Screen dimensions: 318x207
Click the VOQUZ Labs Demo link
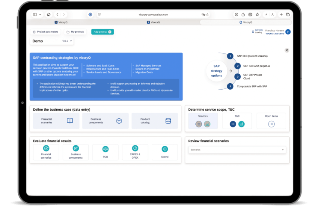coord(275,33)
